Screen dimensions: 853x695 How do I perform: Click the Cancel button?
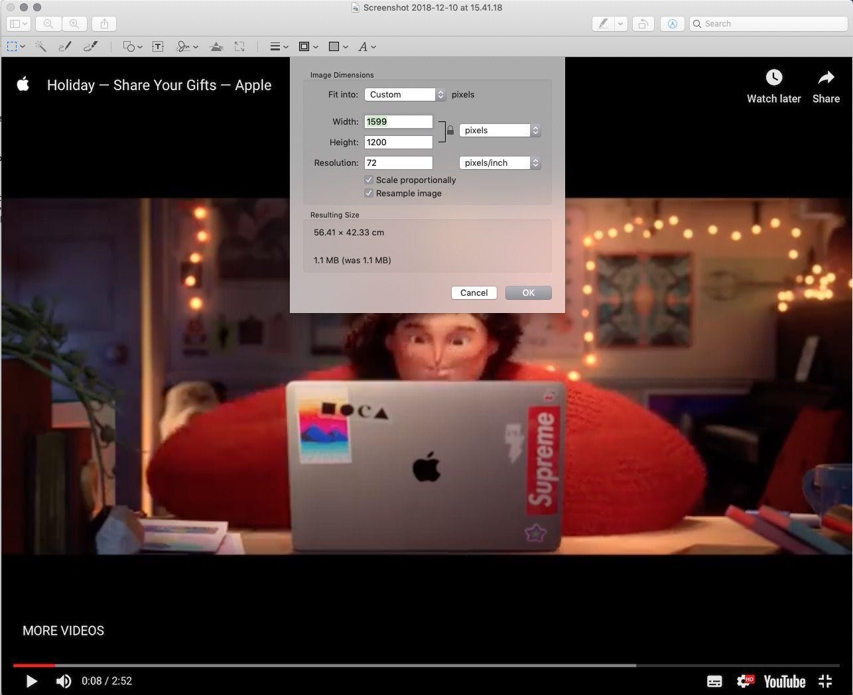474,292
